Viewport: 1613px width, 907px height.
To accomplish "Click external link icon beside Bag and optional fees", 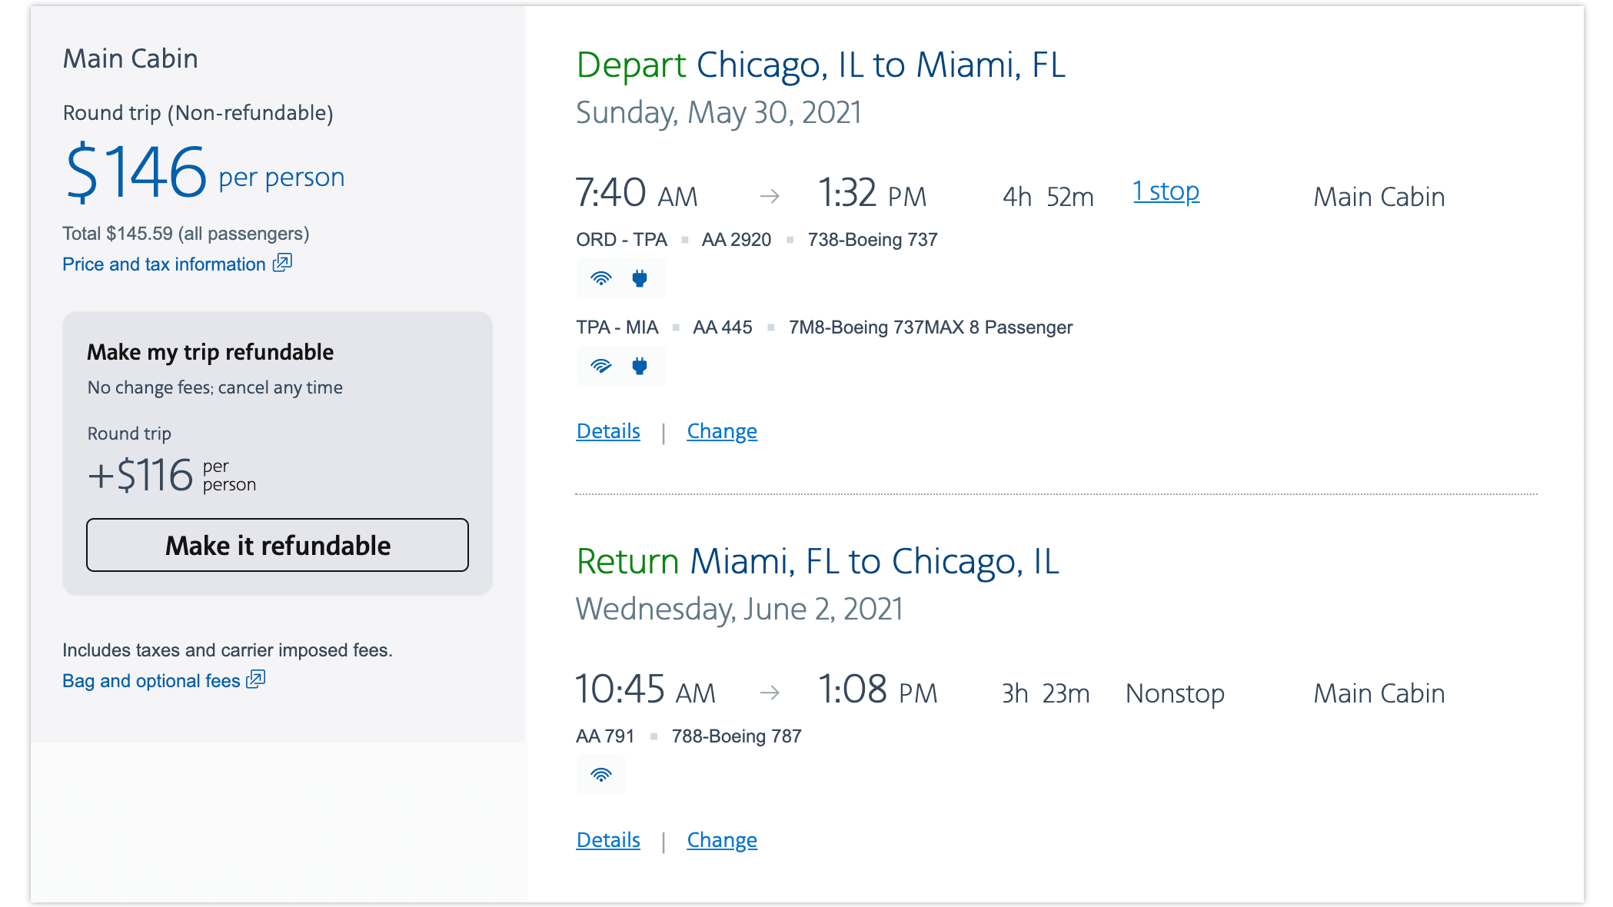I will [x=256, y=679].
